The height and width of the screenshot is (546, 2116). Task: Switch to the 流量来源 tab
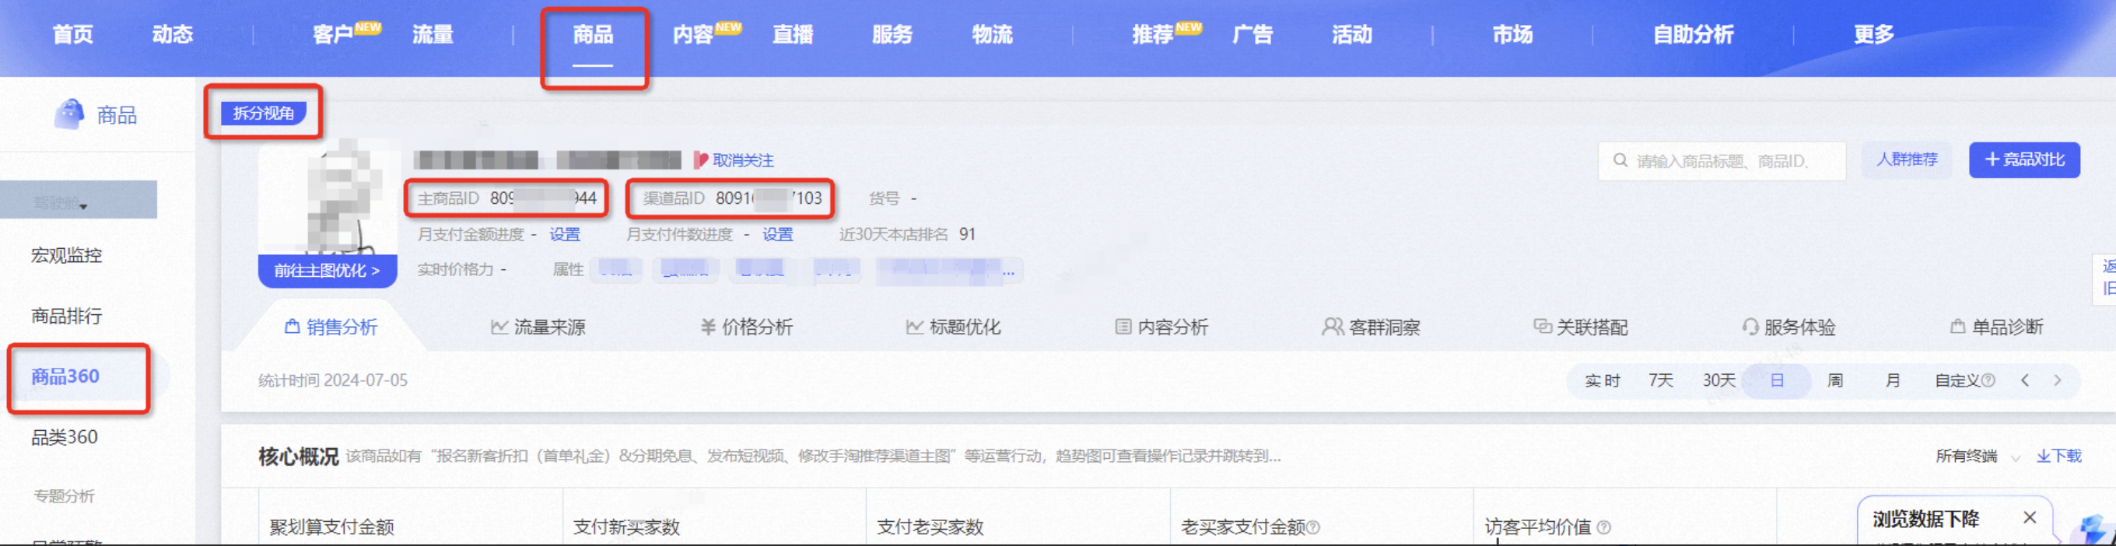538,327
